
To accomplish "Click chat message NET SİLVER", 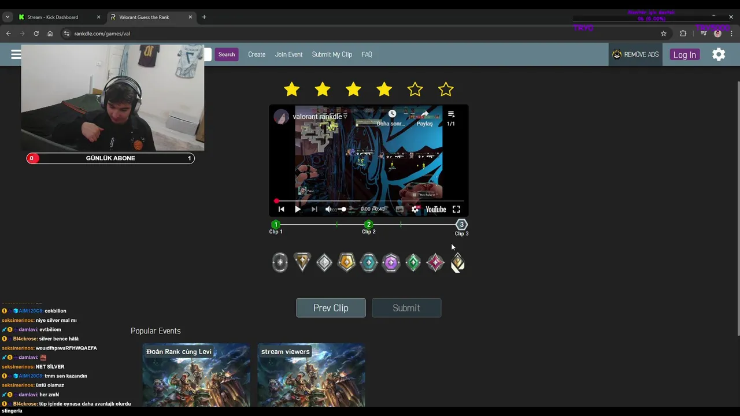I will pos(50,367).
